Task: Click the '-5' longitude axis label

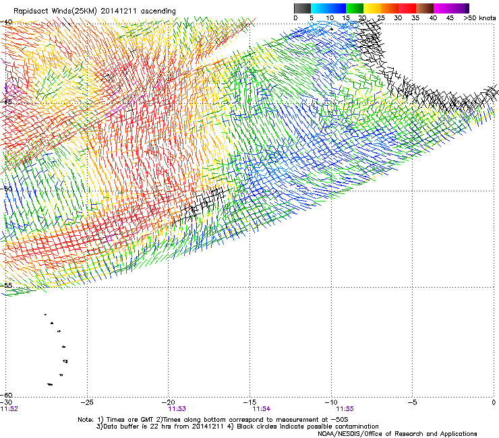Action: [413, 402]
